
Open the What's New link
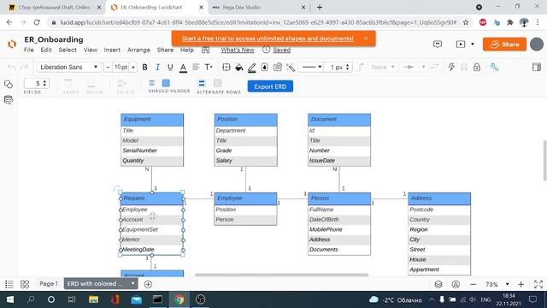pos(238,50)
